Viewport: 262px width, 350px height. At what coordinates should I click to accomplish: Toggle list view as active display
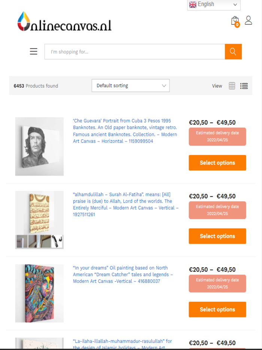[x=244, y=86]
